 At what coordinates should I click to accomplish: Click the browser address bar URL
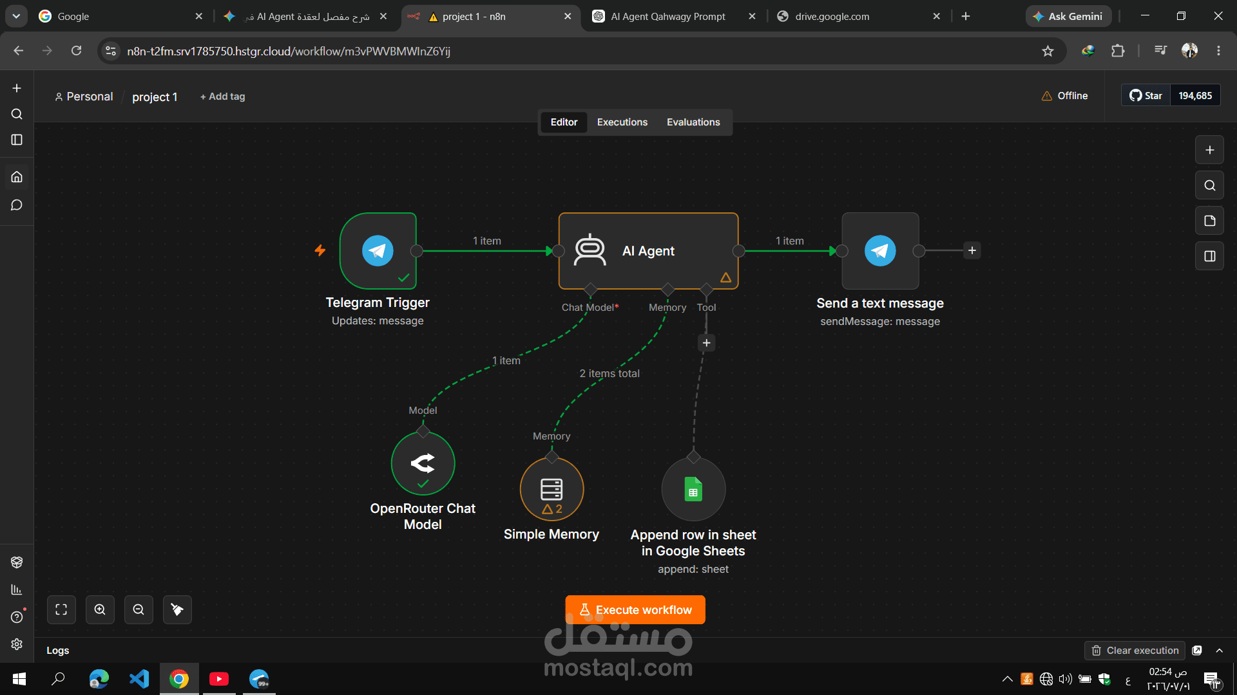(x=289, y=51)
